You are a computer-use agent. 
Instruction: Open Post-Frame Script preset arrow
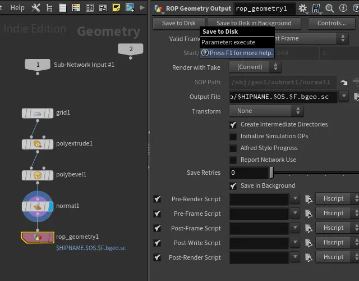[x=295, y=228]
